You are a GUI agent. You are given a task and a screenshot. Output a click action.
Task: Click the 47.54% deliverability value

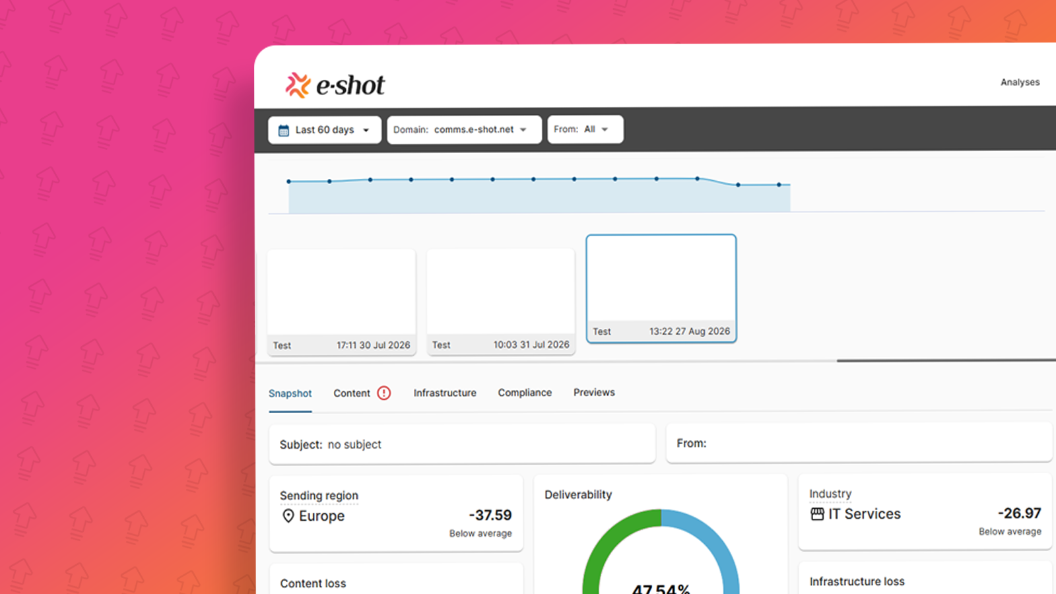click(661, 589)
